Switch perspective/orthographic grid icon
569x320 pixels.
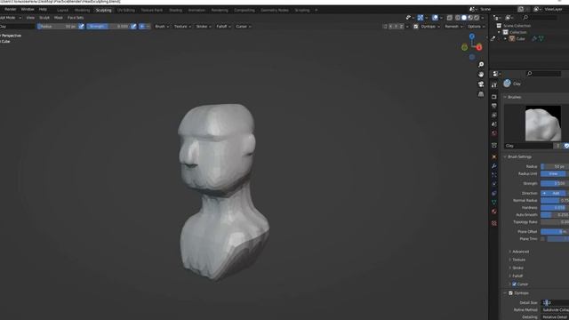click(x=481, y=94)
